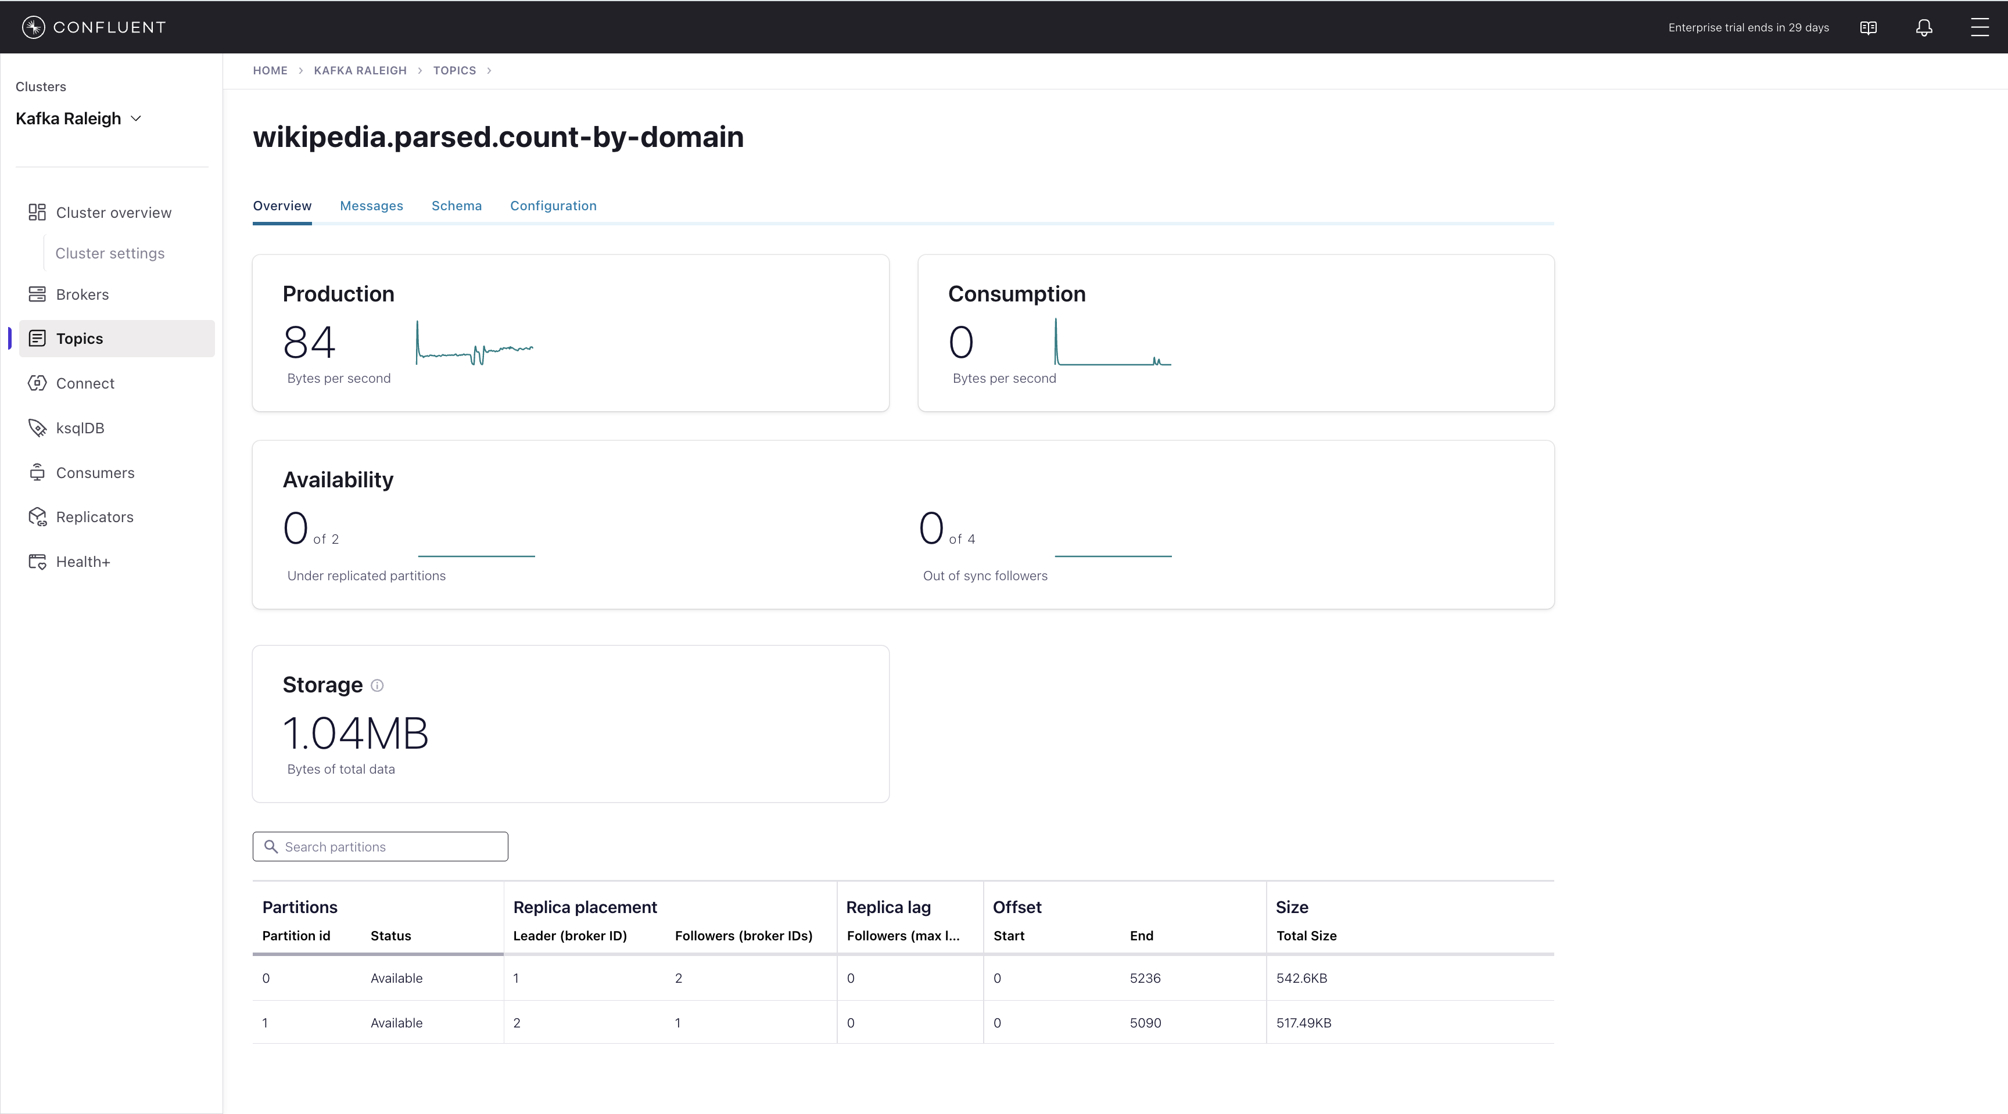Open the hamburger menu icon
The width and height of the screenshot is (2008, 1114).
[x=1979, y=28]
